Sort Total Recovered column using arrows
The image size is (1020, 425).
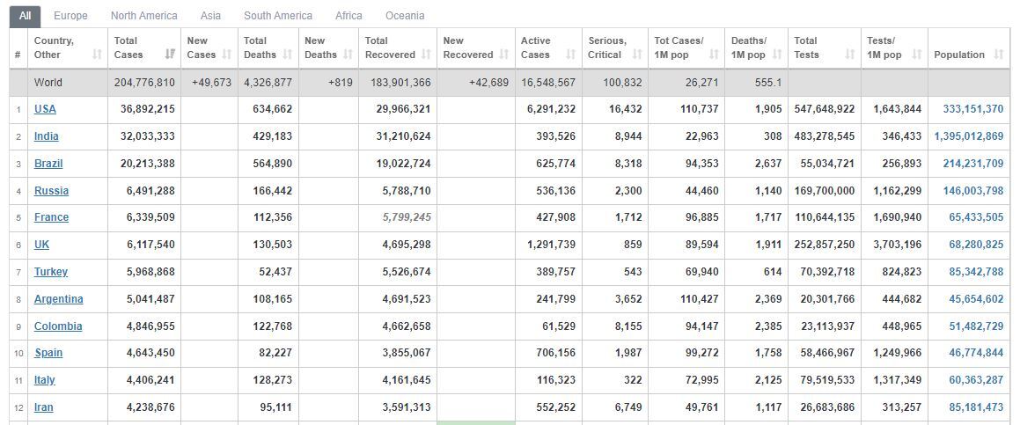427,55
